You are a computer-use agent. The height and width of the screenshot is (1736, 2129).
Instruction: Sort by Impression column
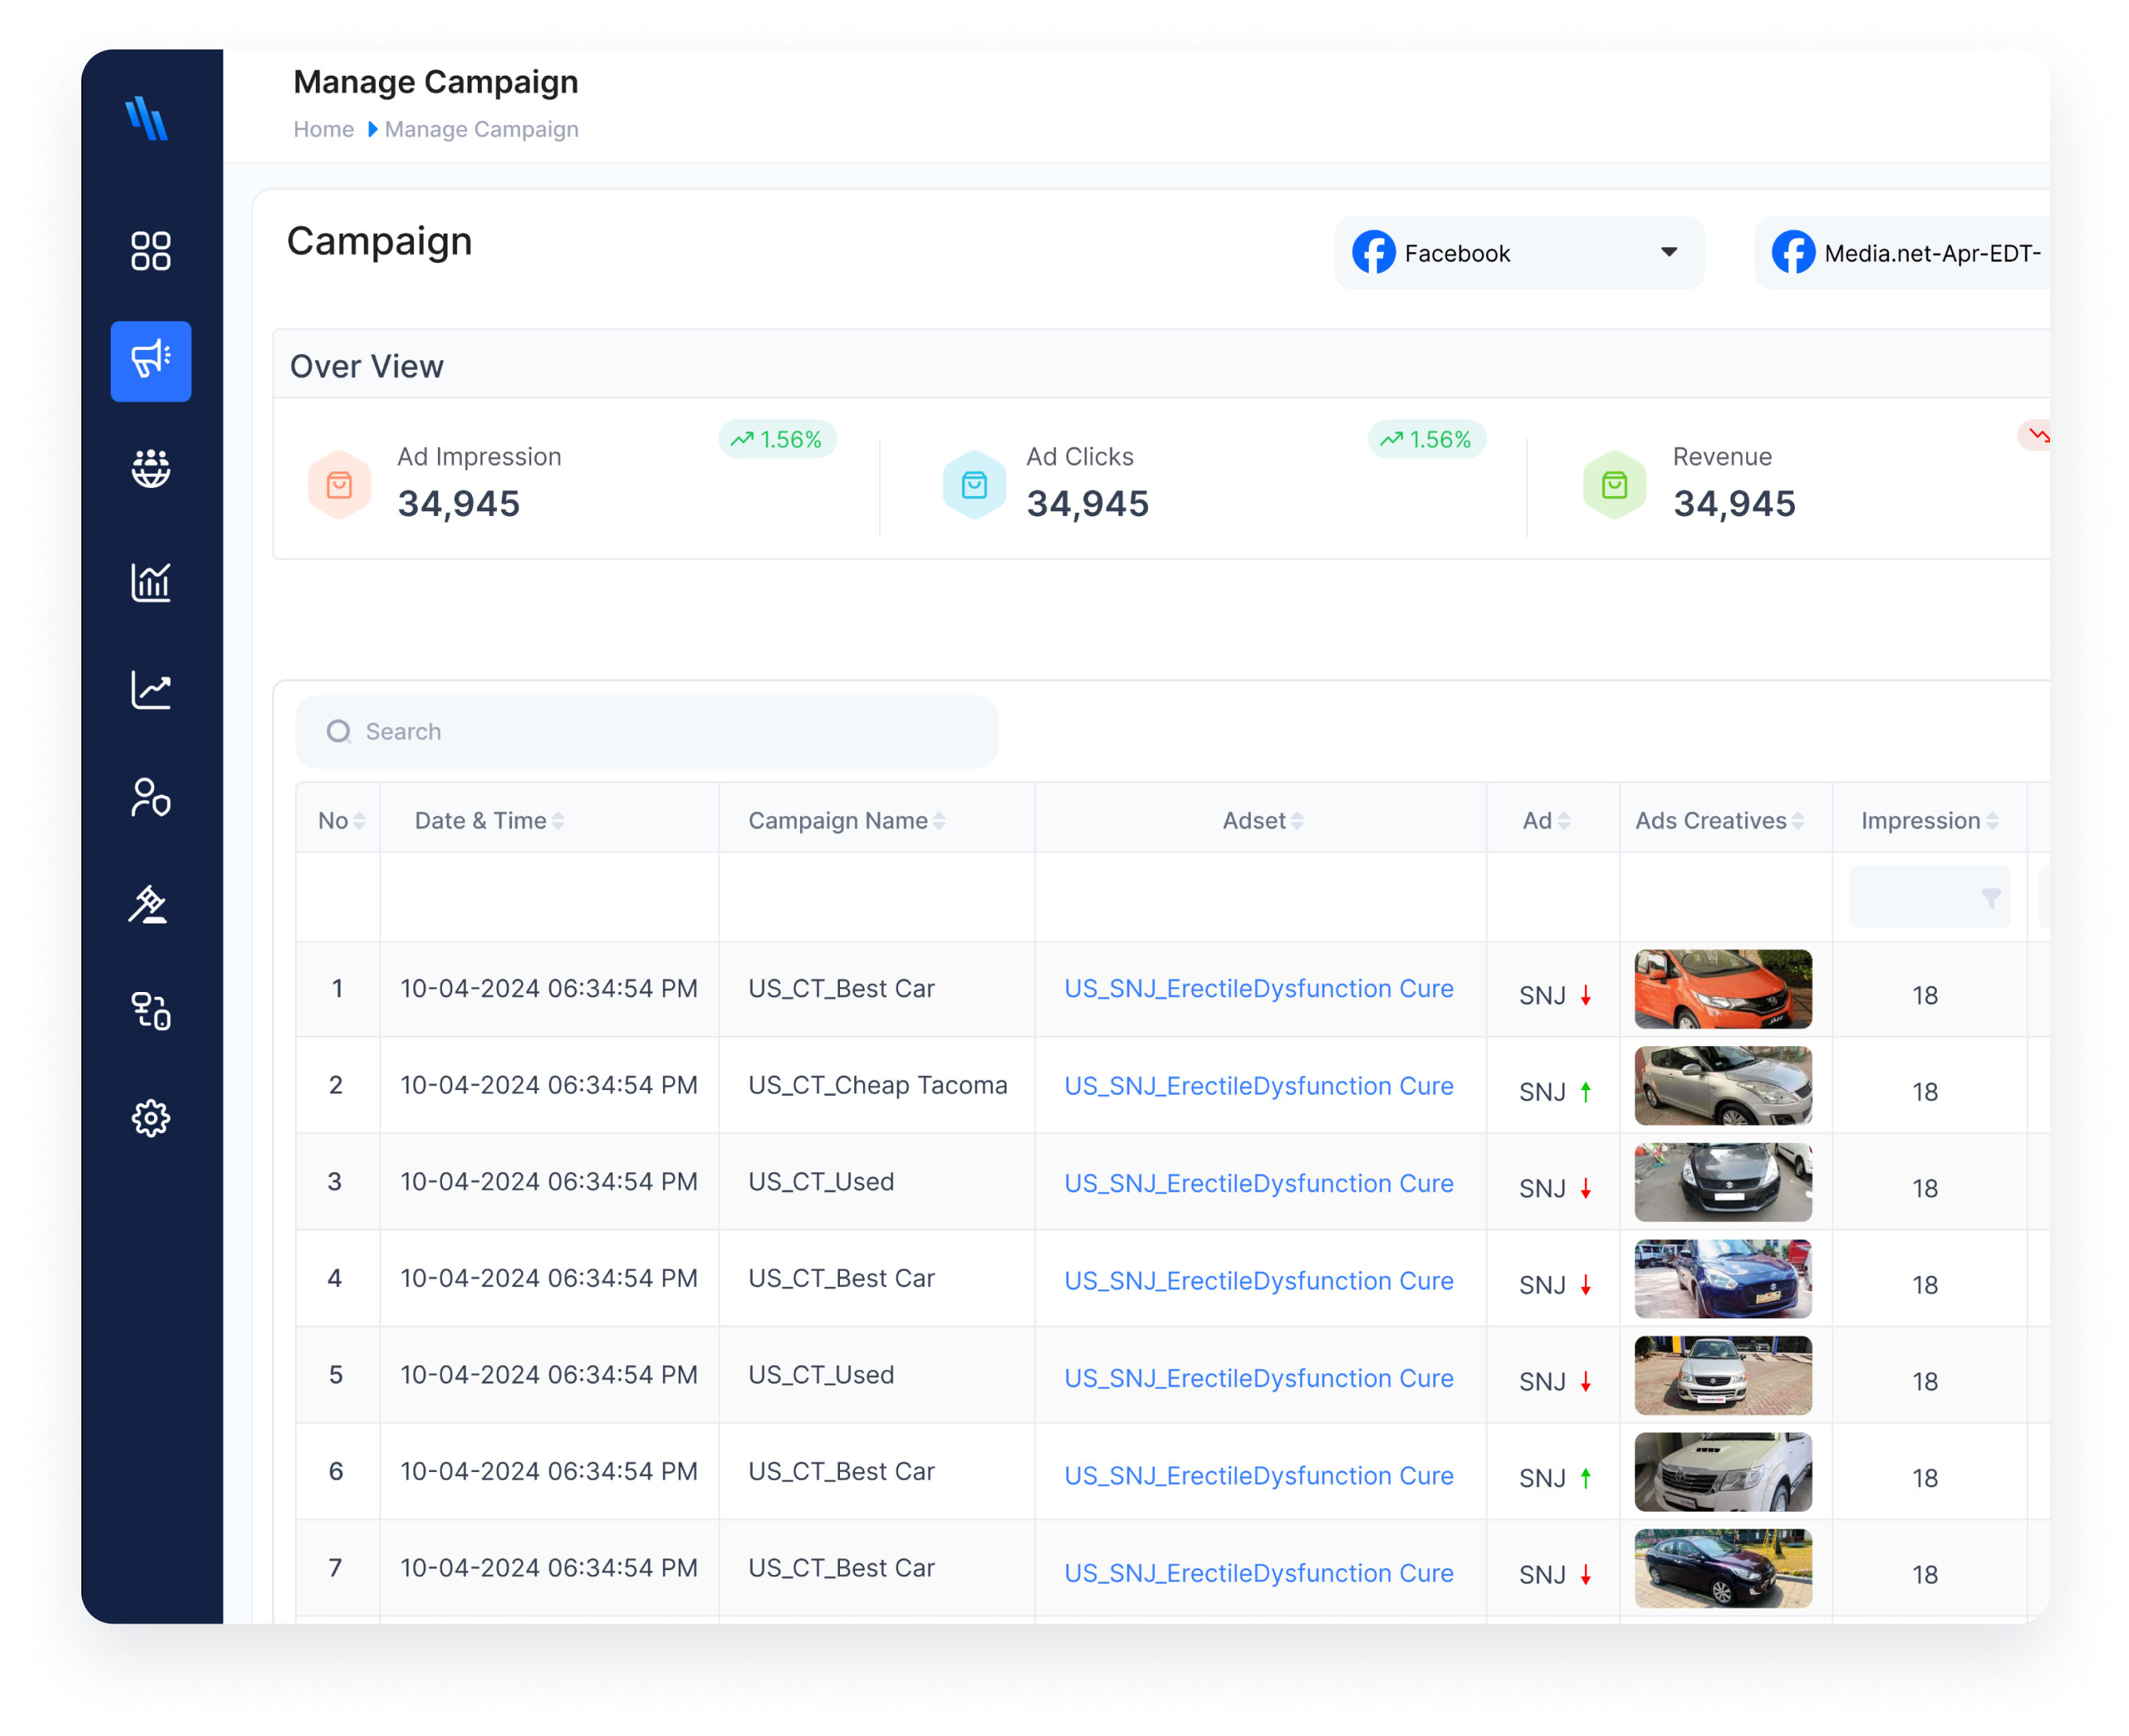(1992, 821)
